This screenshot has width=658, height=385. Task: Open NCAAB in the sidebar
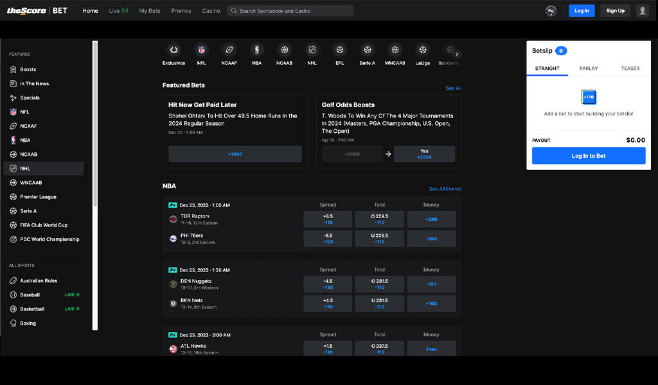click(44, 154)
